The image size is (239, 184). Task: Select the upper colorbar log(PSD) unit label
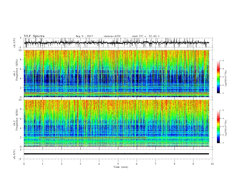(226, 78)
